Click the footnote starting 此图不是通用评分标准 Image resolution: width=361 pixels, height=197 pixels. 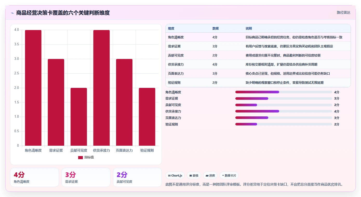click(255, 185)
